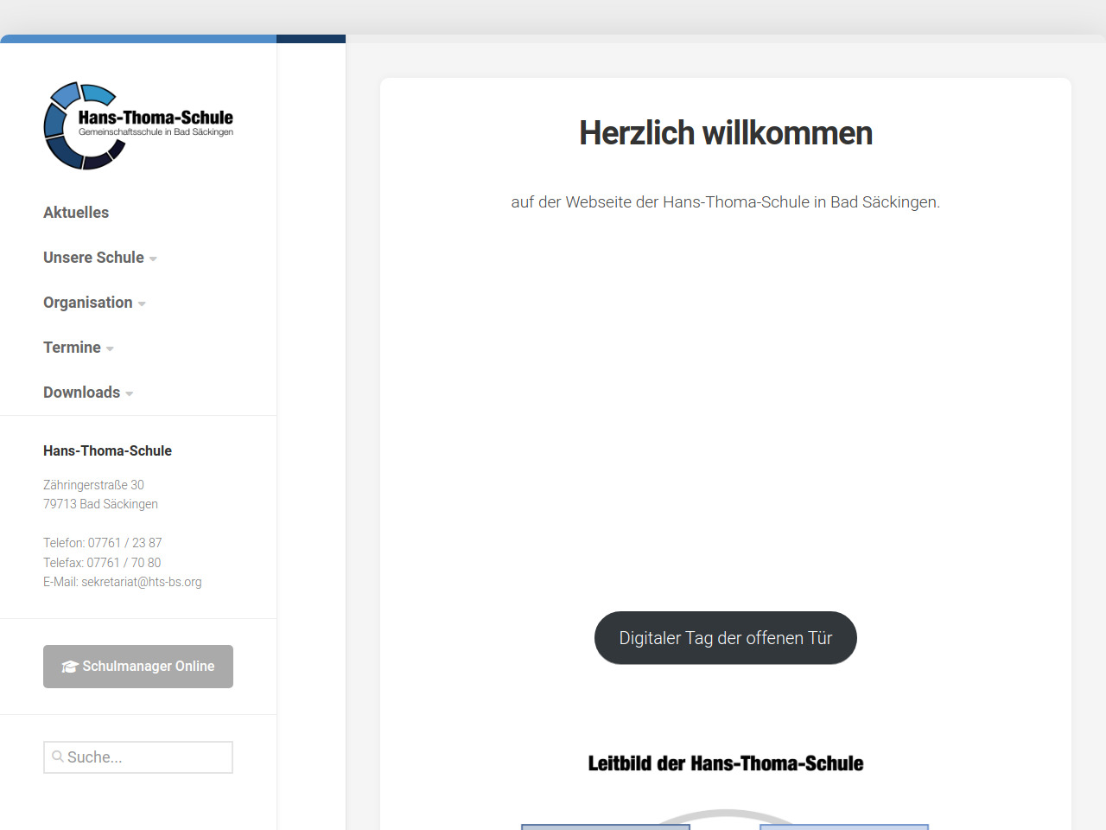Click the Leitbild der Hans-Thoma-Schule heading
1106x830 pixels.
725,763
